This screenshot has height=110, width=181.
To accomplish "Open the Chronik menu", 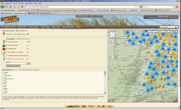I will click(x=21, y=3).
